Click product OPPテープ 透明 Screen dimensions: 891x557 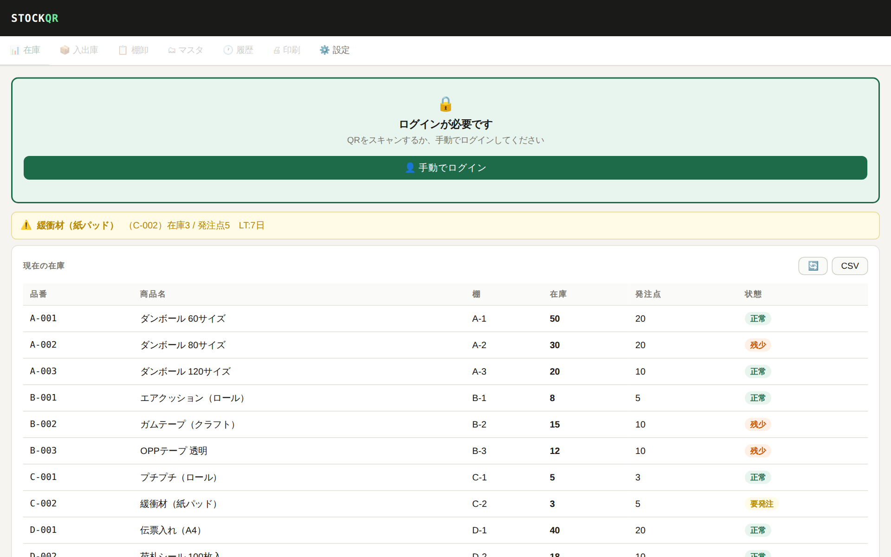174,451
